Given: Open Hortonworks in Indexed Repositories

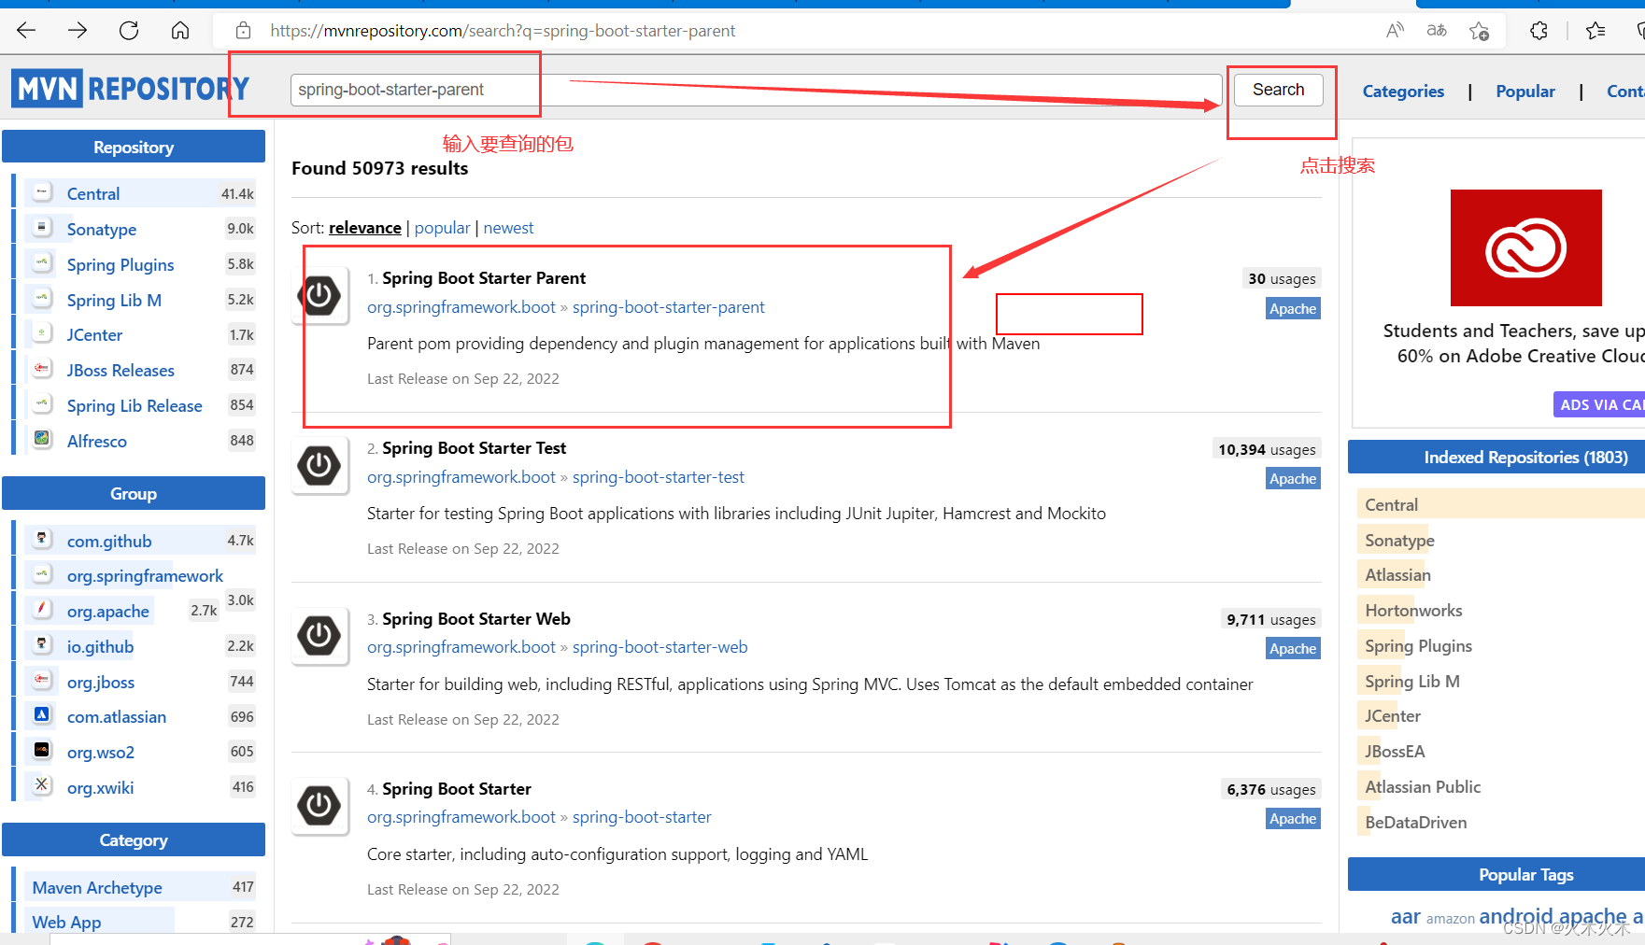Looking at the screenshot, I should [1413, 611].
